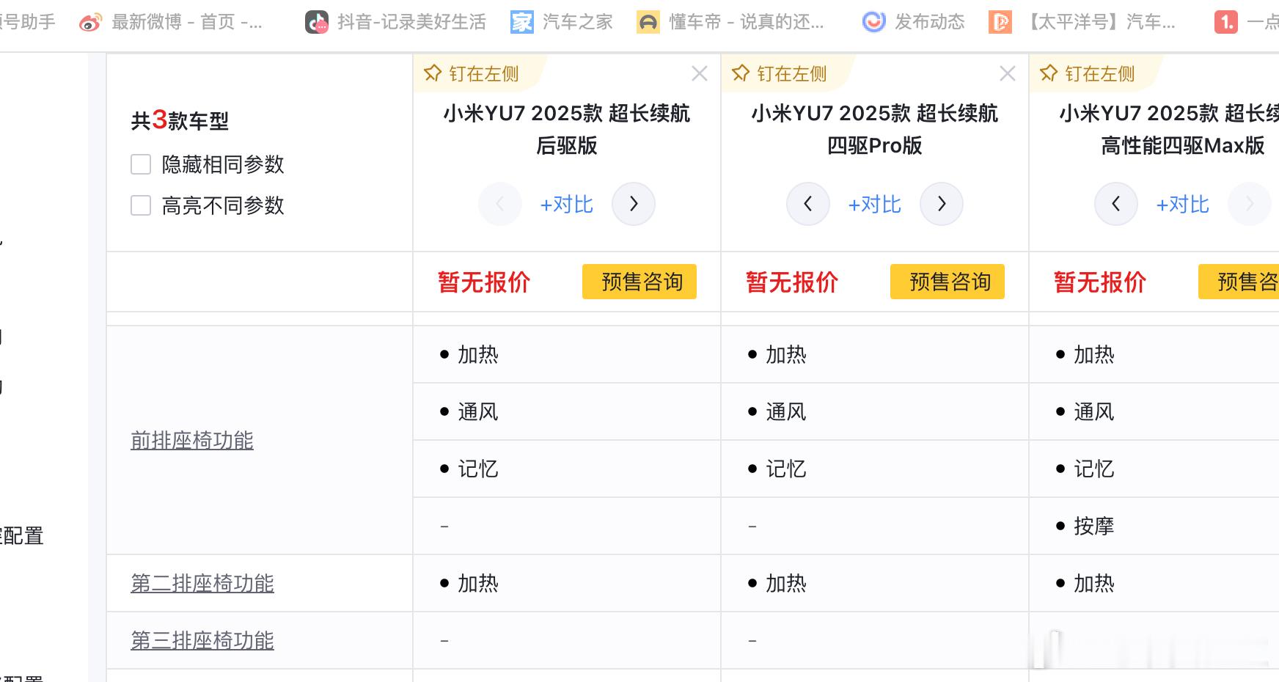The image size is (1279, 682).
Task: Add 高性能四驱Max版 to comparison via +对比
Action: tap(1183, 205)
